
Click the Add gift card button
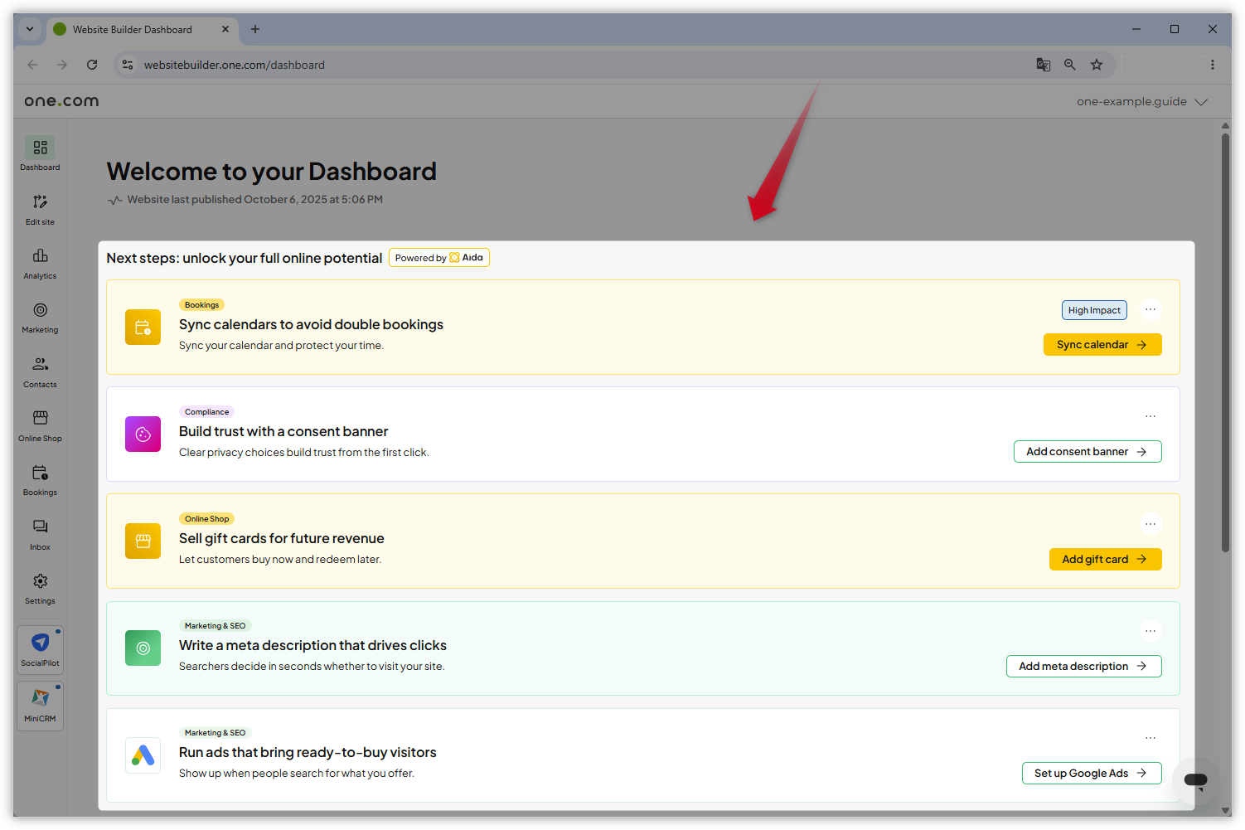point(1106,559)
